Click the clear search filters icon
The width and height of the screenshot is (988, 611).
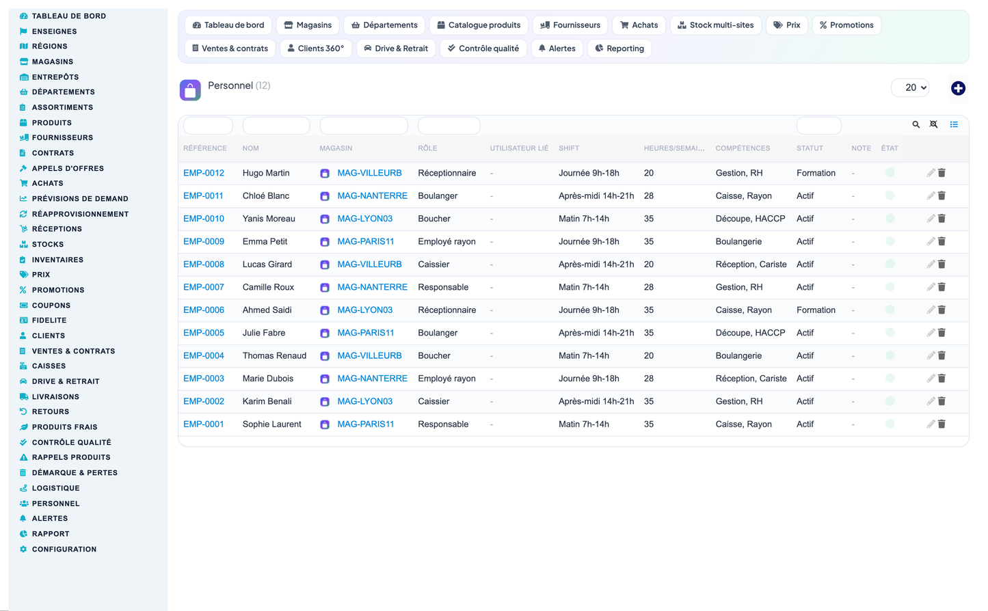click(x=933, y=124)
